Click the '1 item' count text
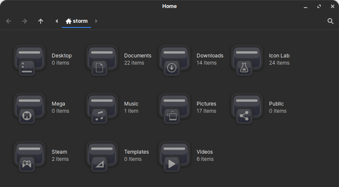Image resolution: width=339 pixels, height=187 pixels. (131, 111)
